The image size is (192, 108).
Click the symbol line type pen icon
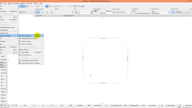[173, 12]
